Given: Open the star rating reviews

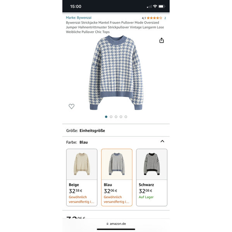Looking at the screenshot, I should (x=154, y=18).
